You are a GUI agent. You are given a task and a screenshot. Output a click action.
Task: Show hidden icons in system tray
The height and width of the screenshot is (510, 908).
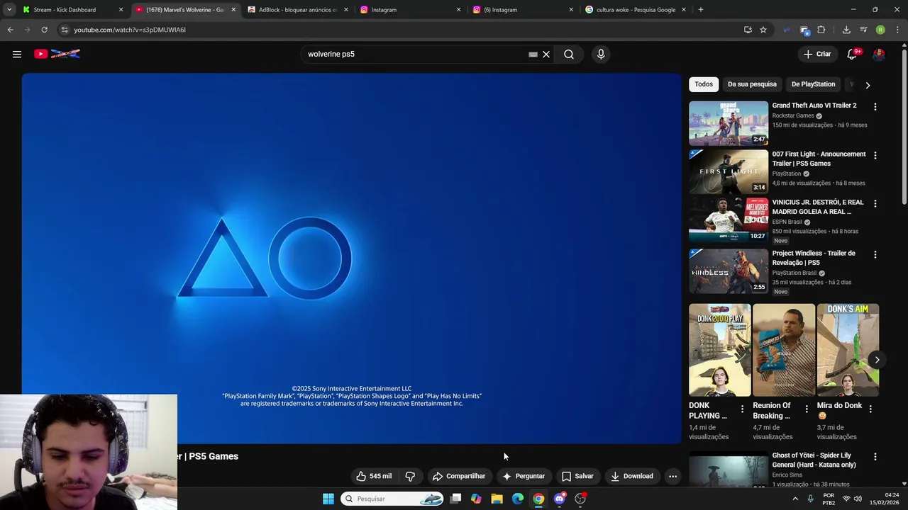tap(794, 499)
